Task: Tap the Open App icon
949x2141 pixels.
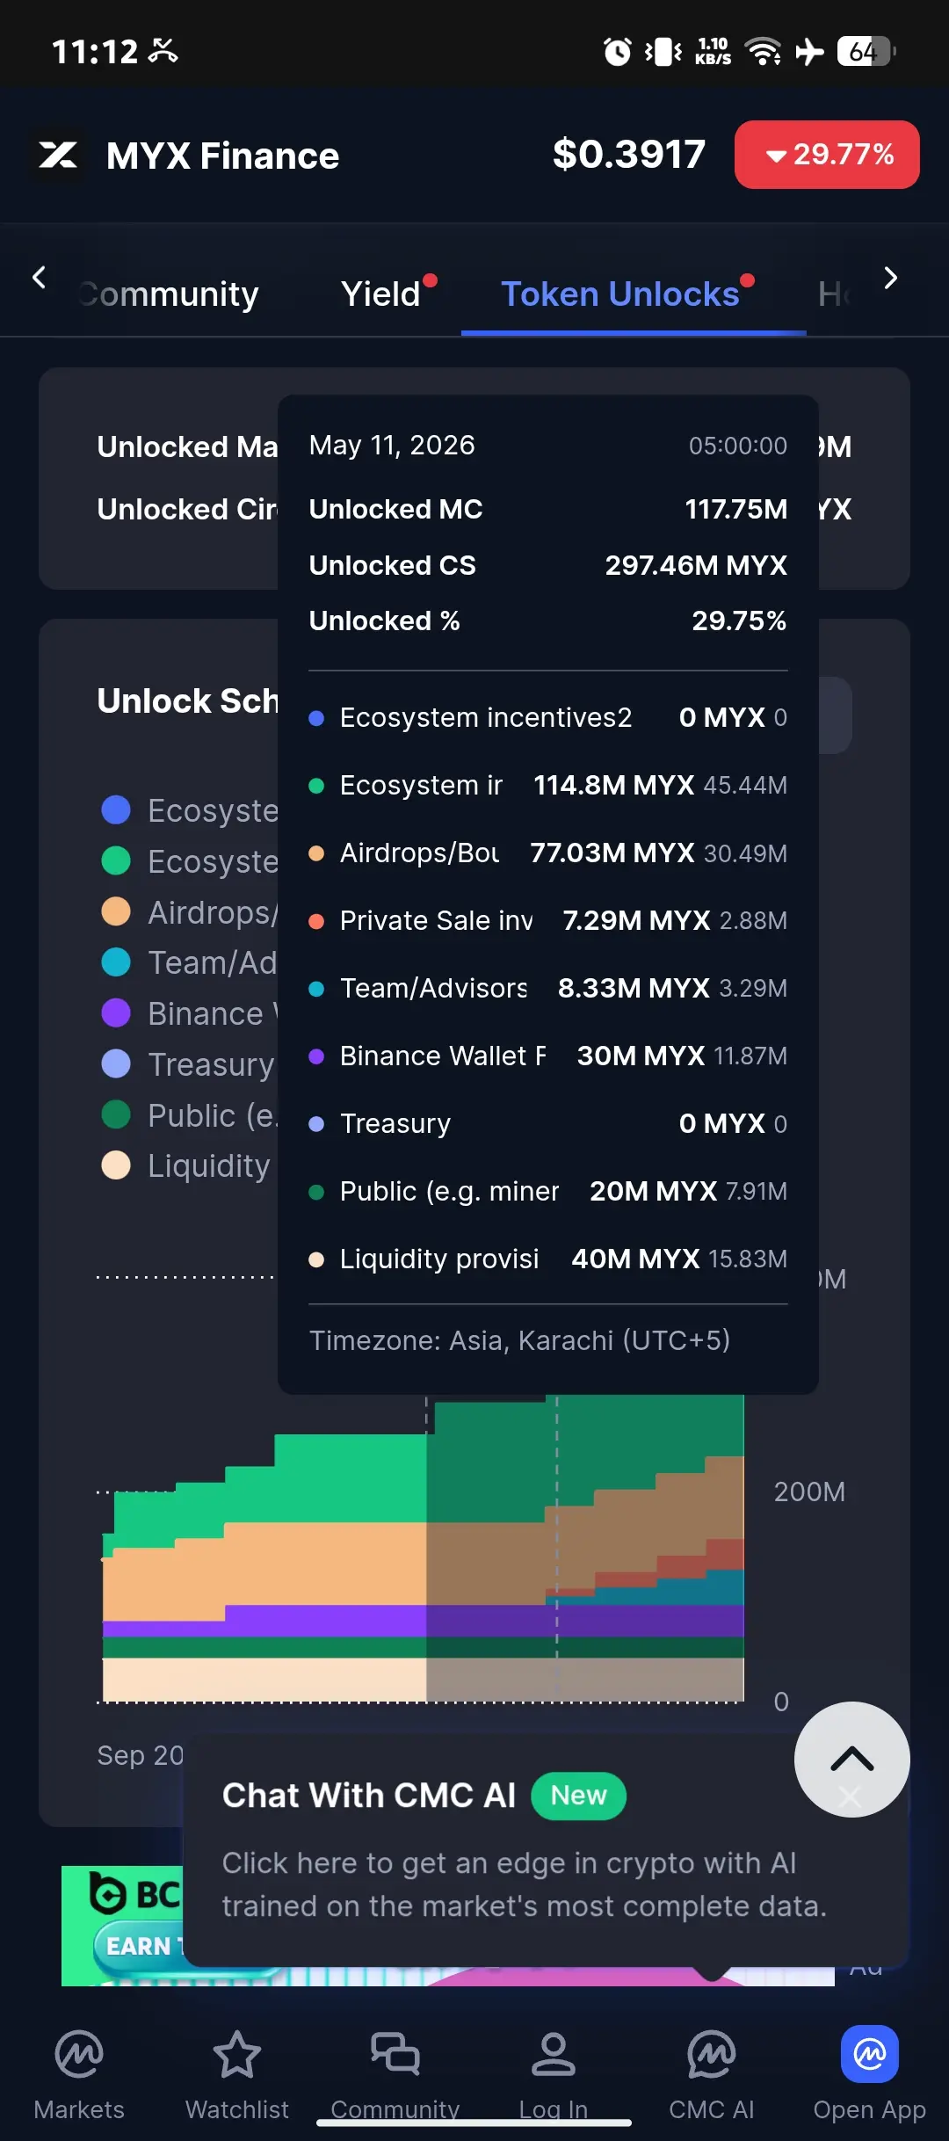Action: point(869,2054)
